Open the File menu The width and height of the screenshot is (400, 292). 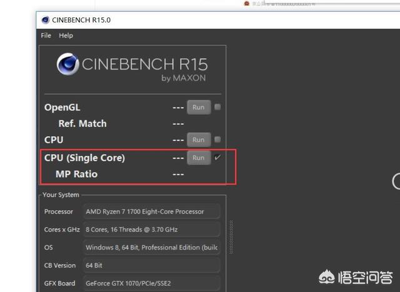pyautogui.click(x=46, y=36)
